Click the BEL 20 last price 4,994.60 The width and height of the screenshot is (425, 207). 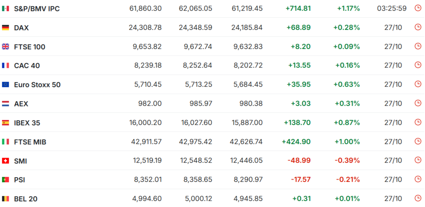147,199
